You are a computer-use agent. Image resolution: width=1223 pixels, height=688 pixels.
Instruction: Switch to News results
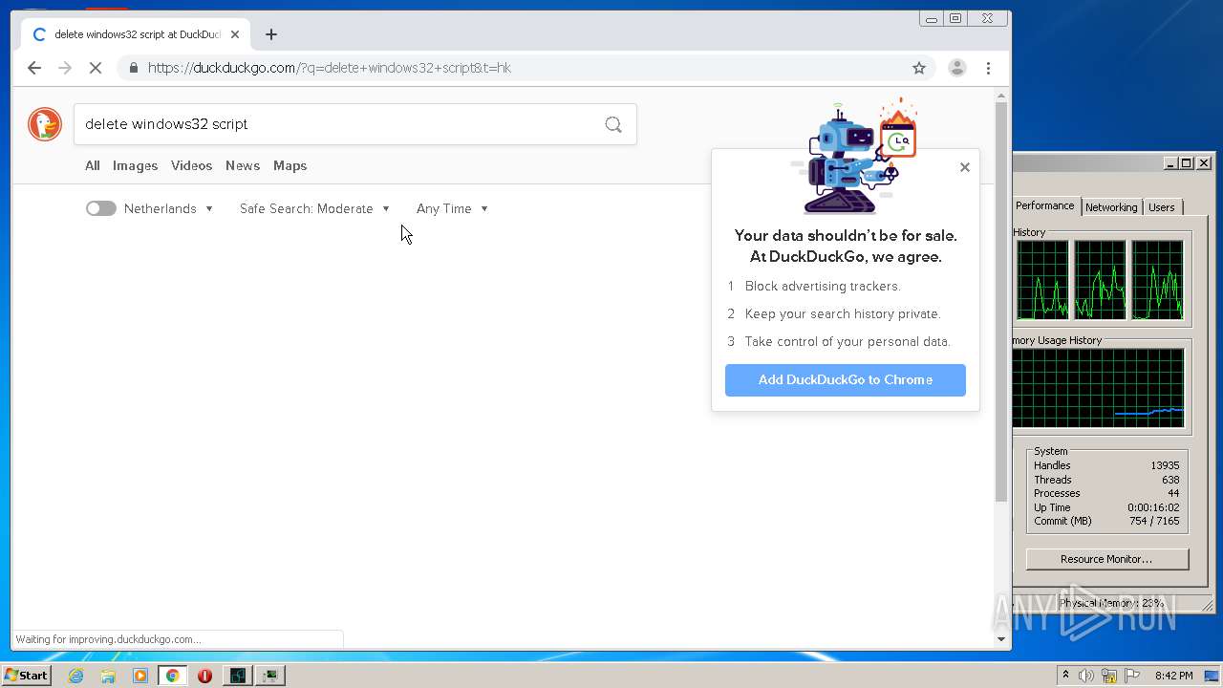(x=243, y=165)
